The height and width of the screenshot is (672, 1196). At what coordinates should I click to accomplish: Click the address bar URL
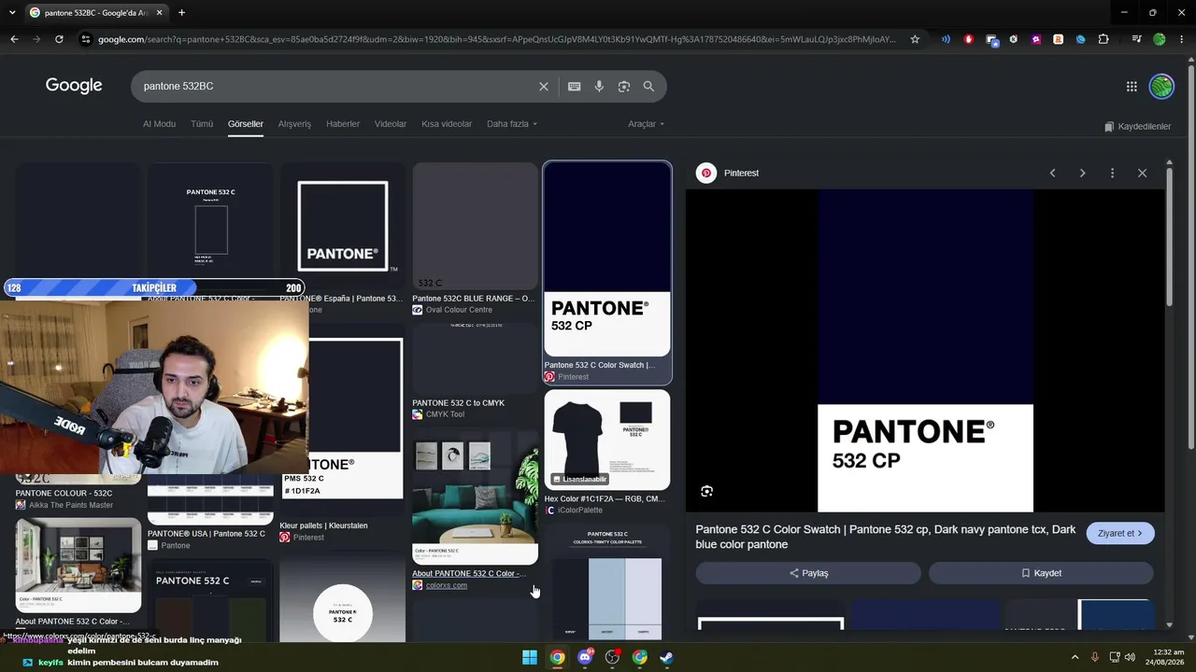click(496, 39)
